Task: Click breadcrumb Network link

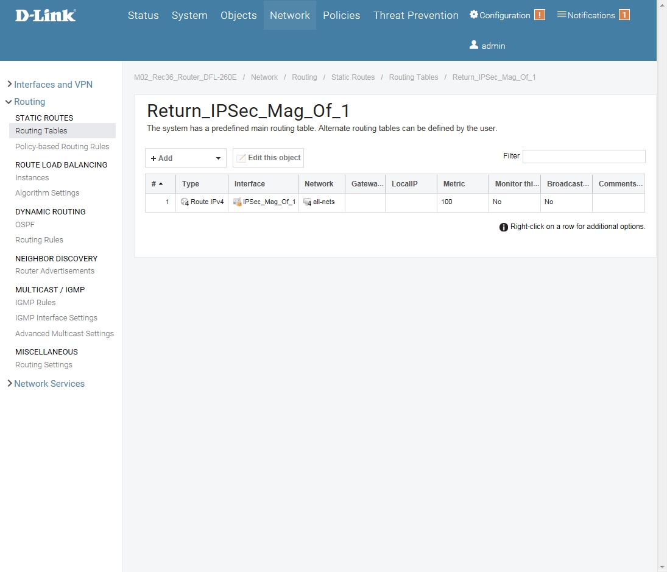Action: point(264,77)
